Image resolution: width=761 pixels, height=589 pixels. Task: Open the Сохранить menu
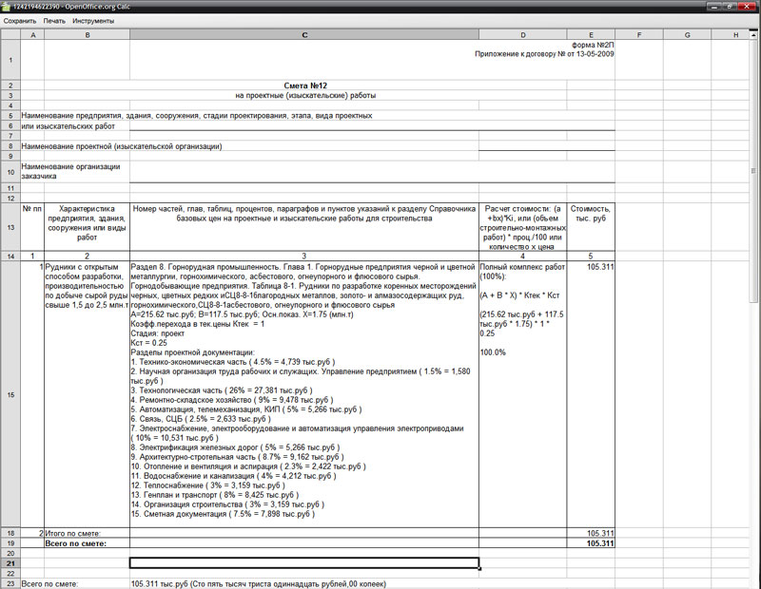pos(20,20)
